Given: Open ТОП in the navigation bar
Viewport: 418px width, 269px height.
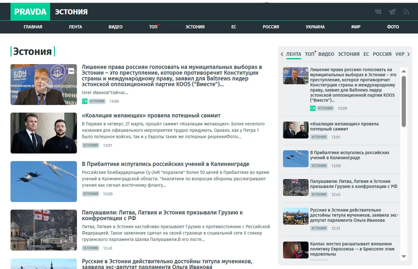Looking at the screenshot, I should (153, 27).
